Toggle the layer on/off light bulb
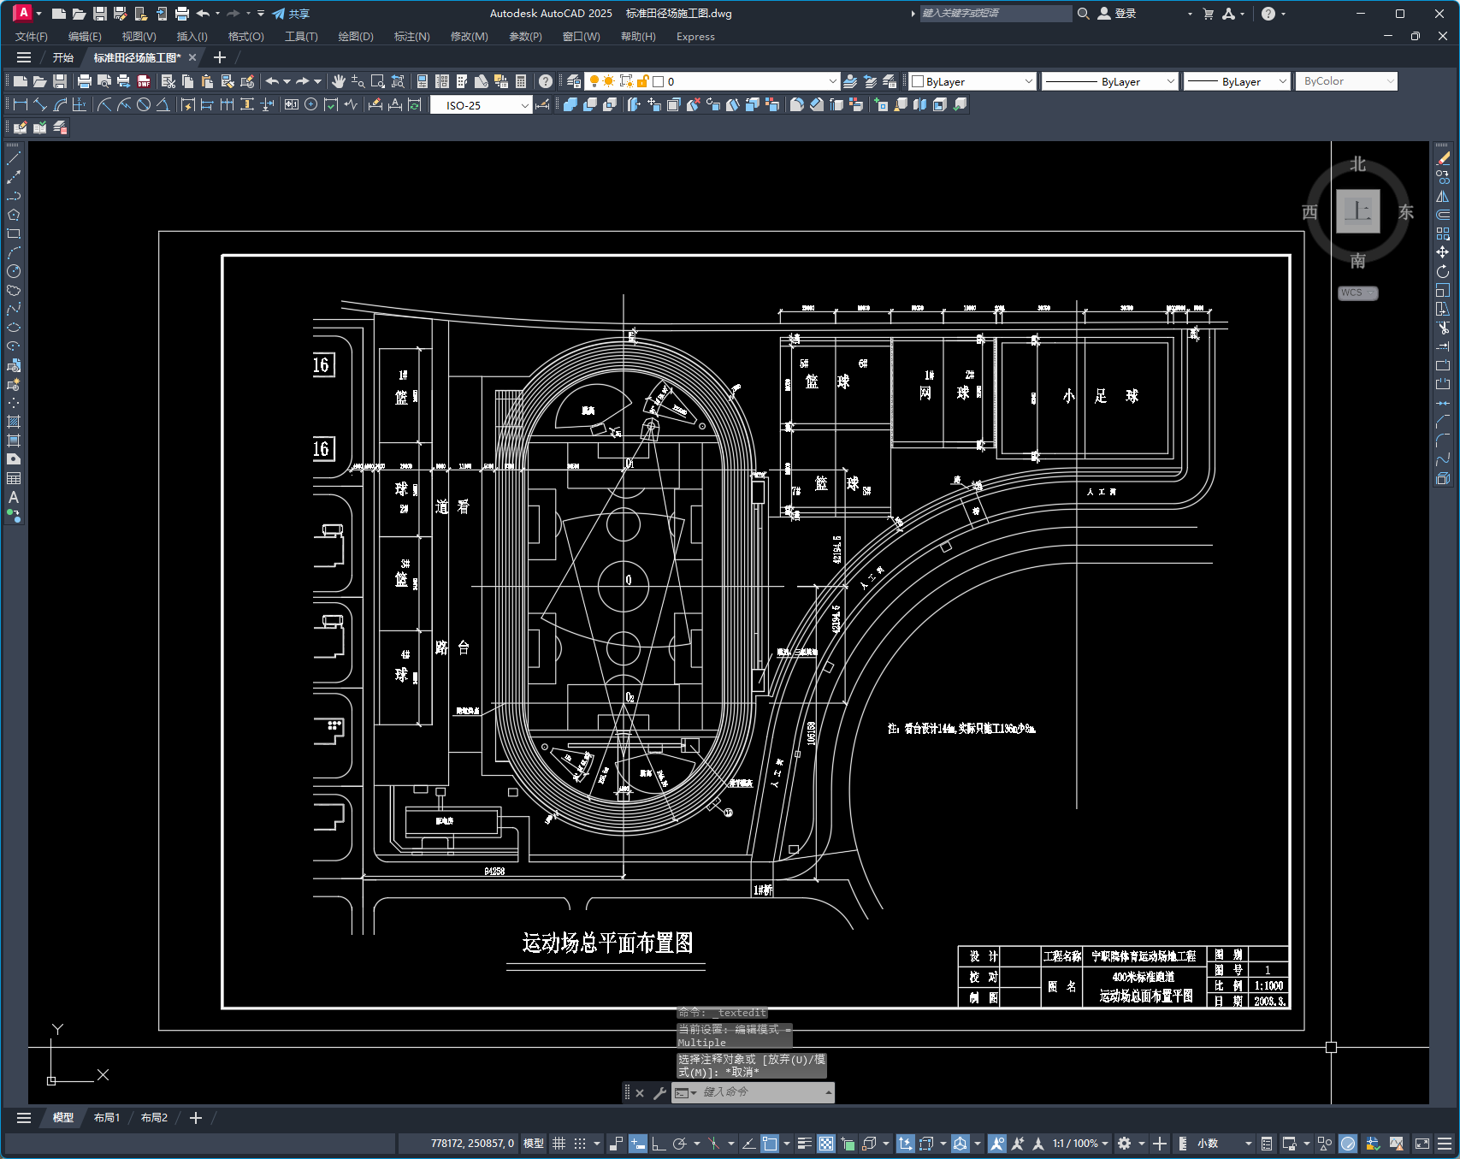1460x1159 pixels. click(x=594, y=81)
